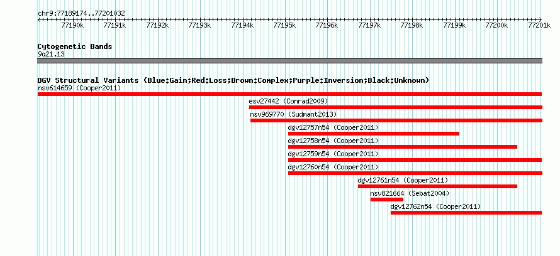Open the dgv12761n54 (Cooper2011) label

tap(403, 180)
